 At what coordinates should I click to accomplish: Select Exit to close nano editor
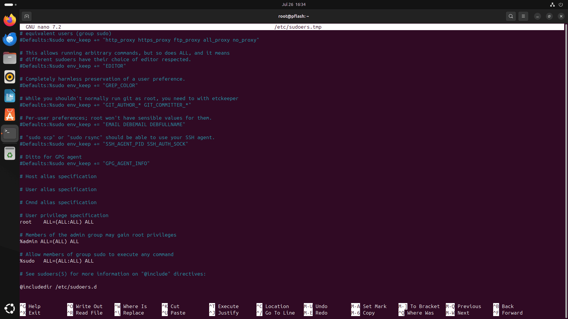pyautogui.click(x=34, y=313)
